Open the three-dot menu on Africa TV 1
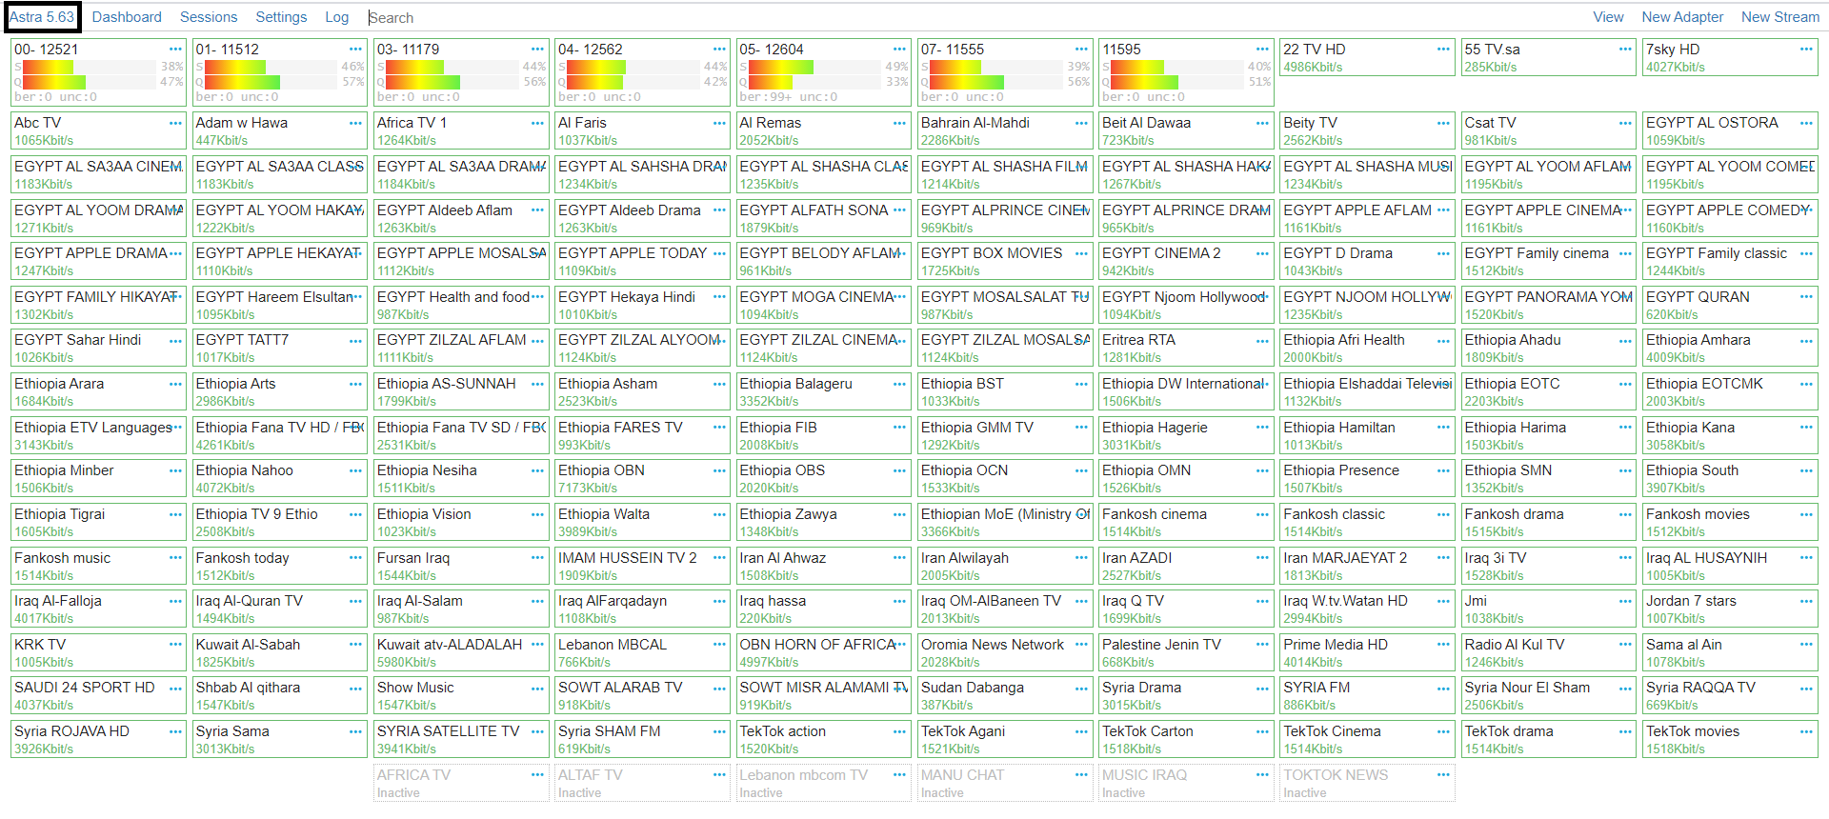 [x=537, y=122]
